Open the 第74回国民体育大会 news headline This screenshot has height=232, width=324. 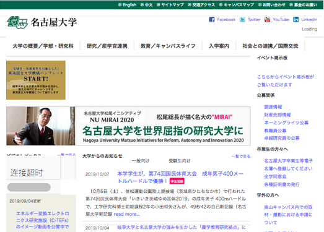(180, 178)
